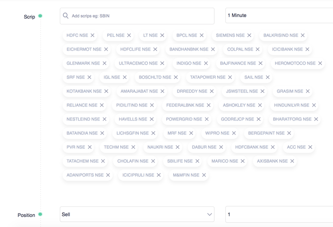Delete DRREDDY NSE chip
Image resolution: width=333 pixels, height=227 pixels.
tap(212, 91)
